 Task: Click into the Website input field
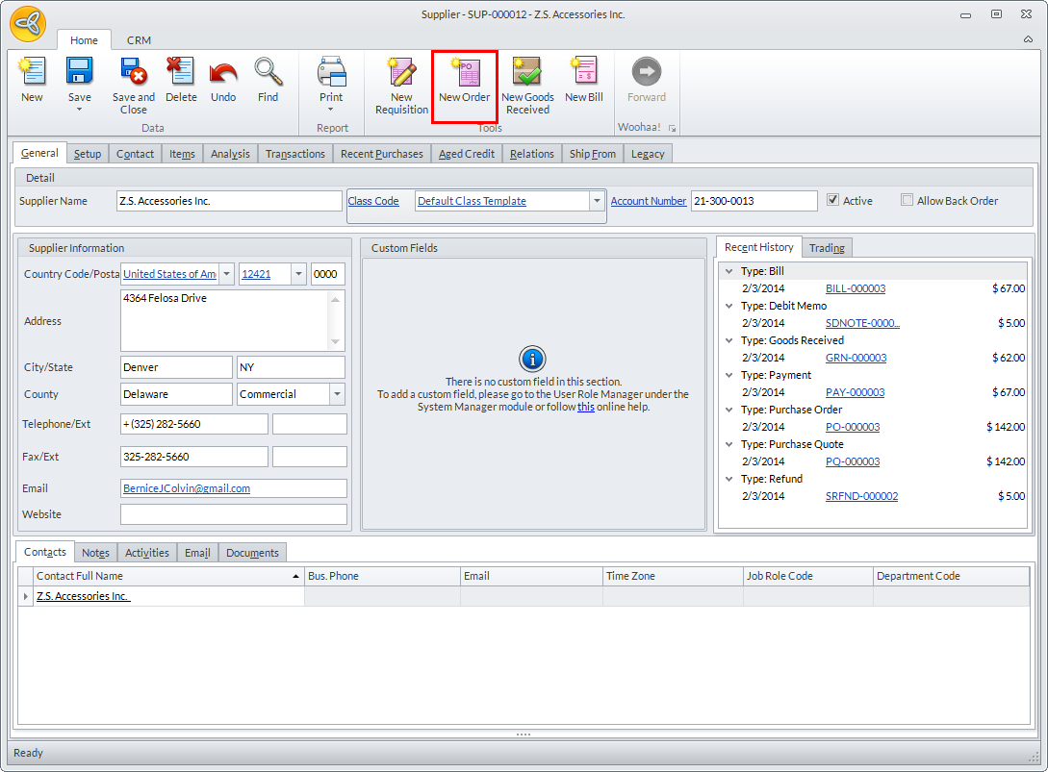tap(233, 514)
